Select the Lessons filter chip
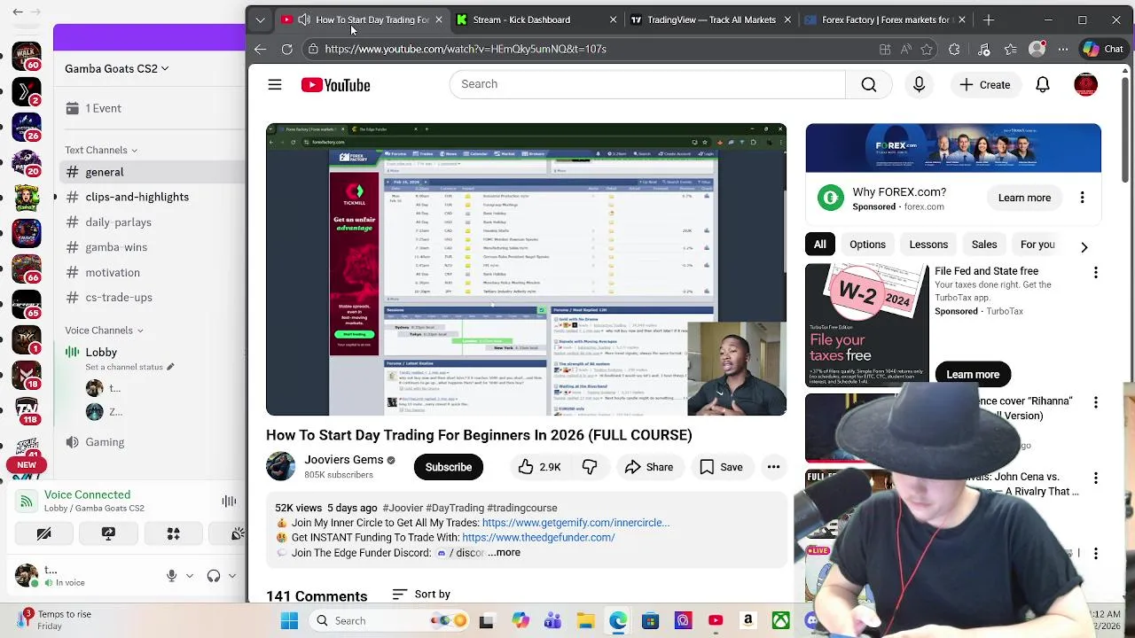The image size is (1135, 638). (928, 245)
